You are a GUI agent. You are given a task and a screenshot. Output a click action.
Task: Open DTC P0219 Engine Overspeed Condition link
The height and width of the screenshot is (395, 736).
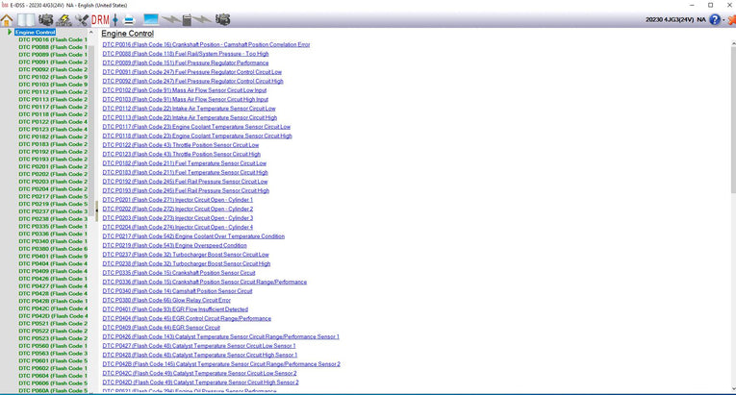click(x=174, y=245)
